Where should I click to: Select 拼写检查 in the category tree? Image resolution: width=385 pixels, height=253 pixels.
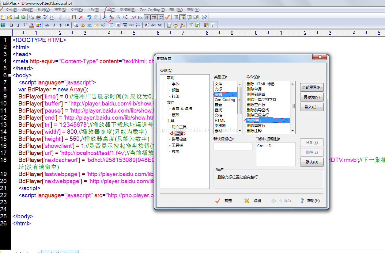point(179,139)
